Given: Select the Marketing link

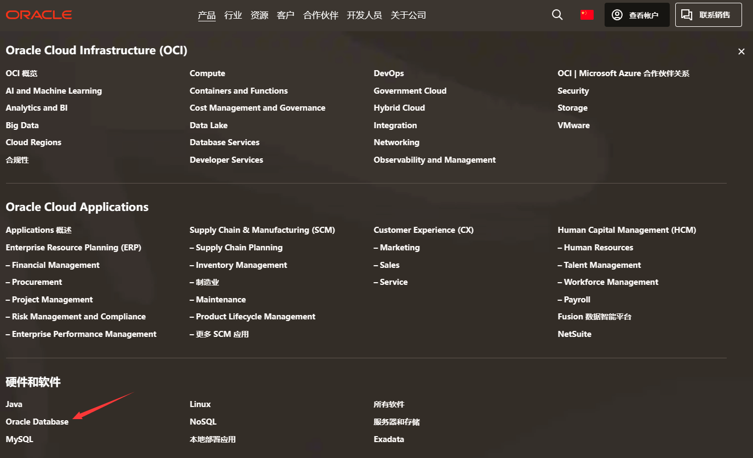Looking at the screenshot, I should pyautogui.click(x=397, y=248).
